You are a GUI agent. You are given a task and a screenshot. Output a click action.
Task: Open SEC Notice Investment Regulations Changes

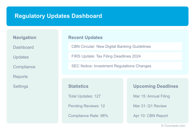[125, 66]
